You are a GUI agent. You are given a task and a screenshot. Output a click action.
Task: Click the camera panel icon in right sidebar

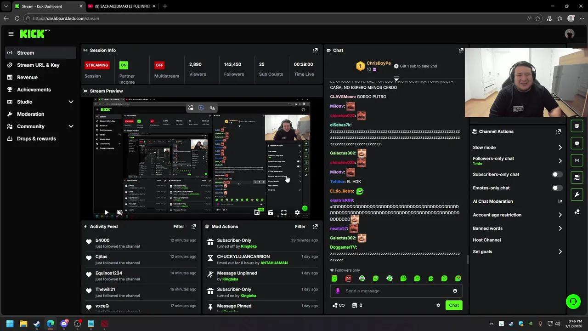tap(577, 177)
